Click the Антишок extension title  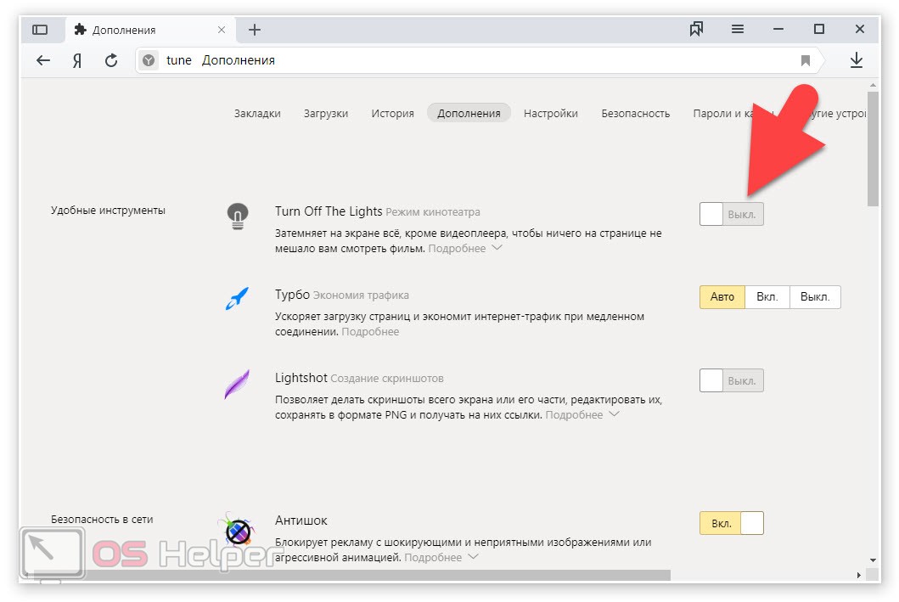pos(301,520)
